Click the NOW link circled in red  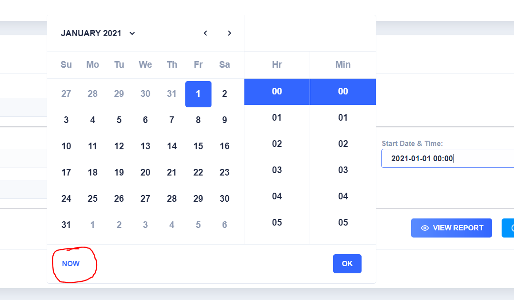click(71, 263)
